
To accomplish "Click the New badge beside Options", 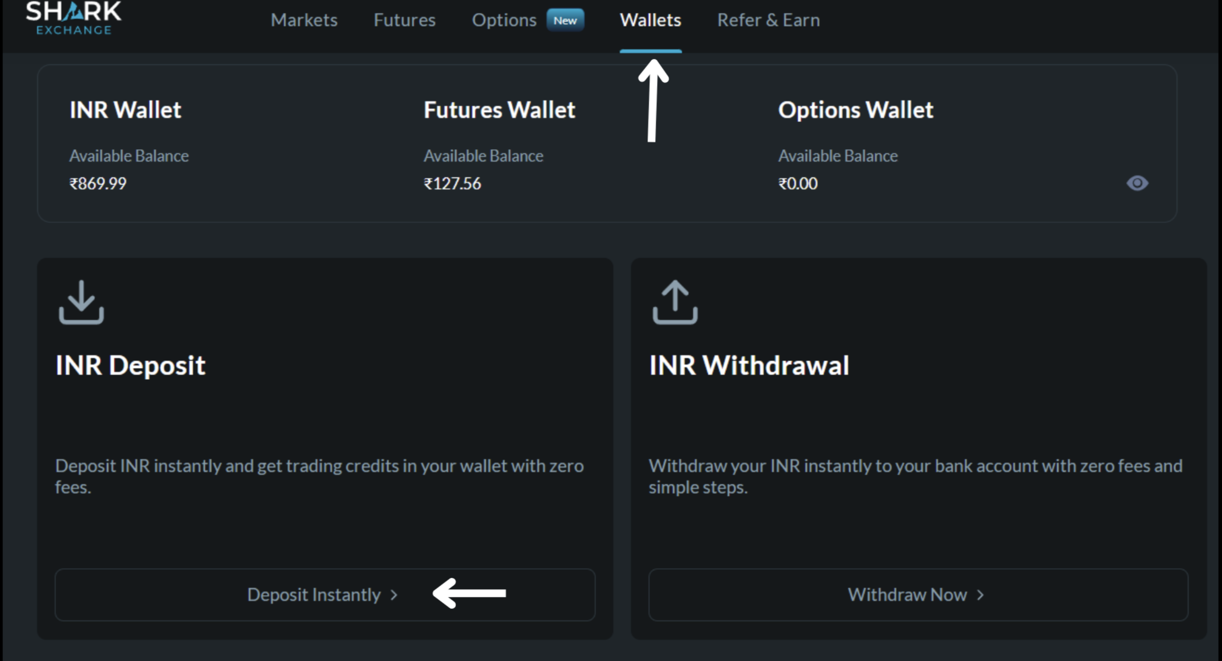I will point(565,20).
